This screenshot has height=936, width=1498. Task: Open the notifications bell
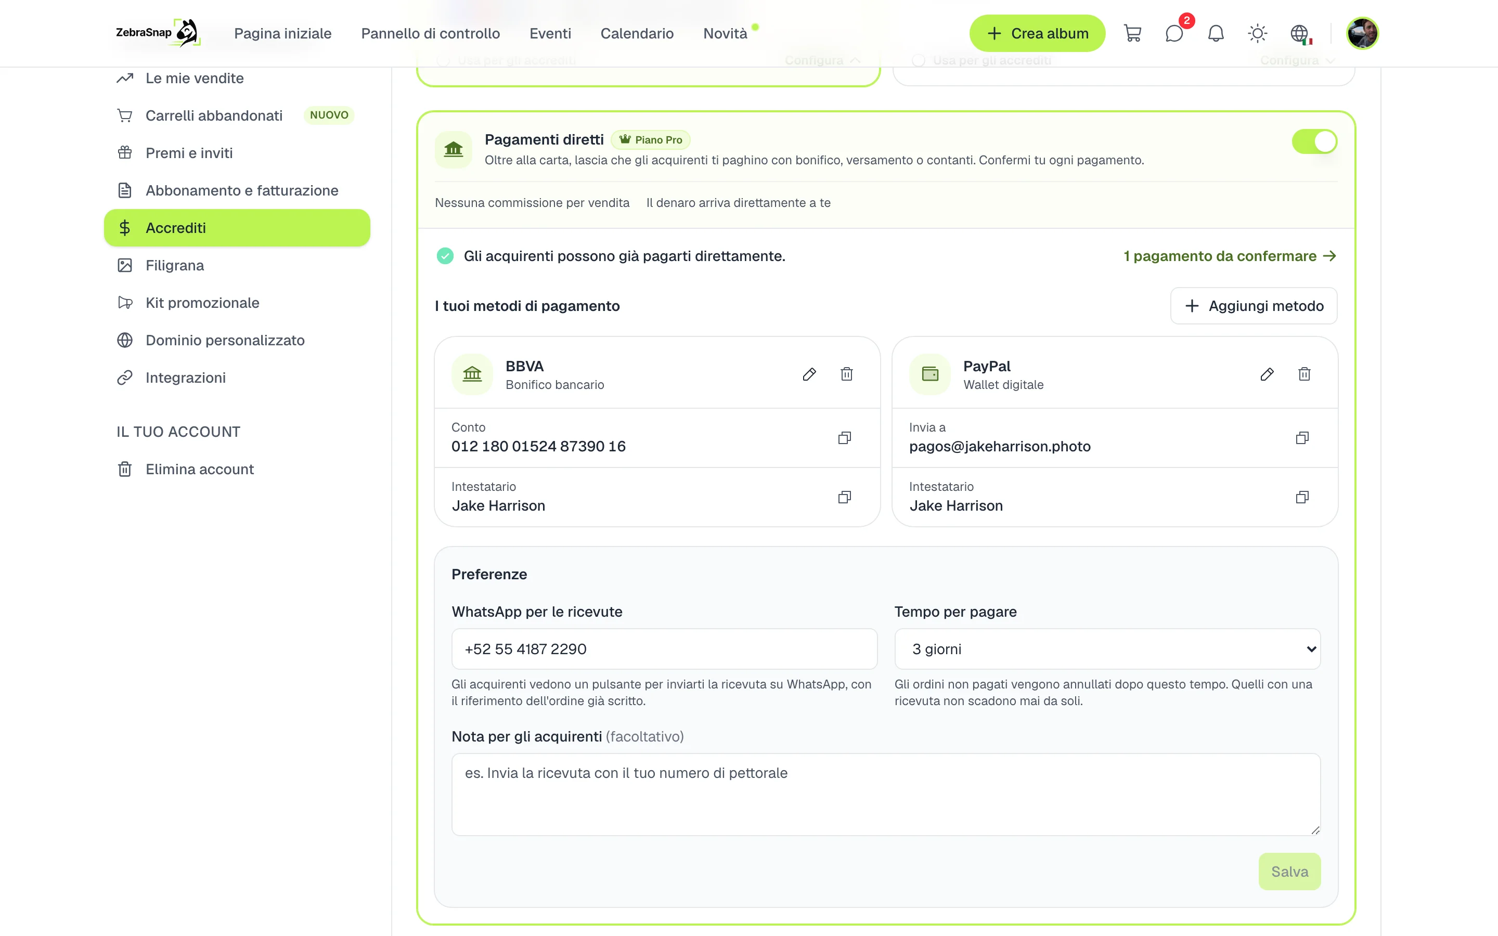[1216, 33]
